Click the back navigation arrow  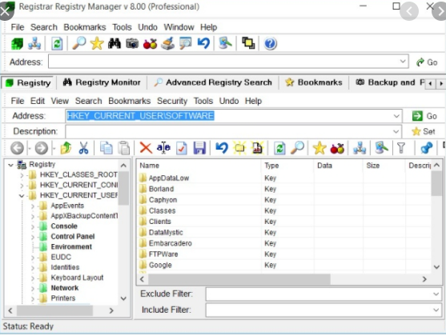click(x=17, y=148)
